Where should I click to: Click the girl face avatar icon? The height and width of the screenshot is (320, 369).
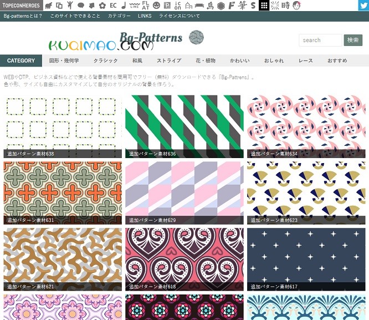click(296, 5)
